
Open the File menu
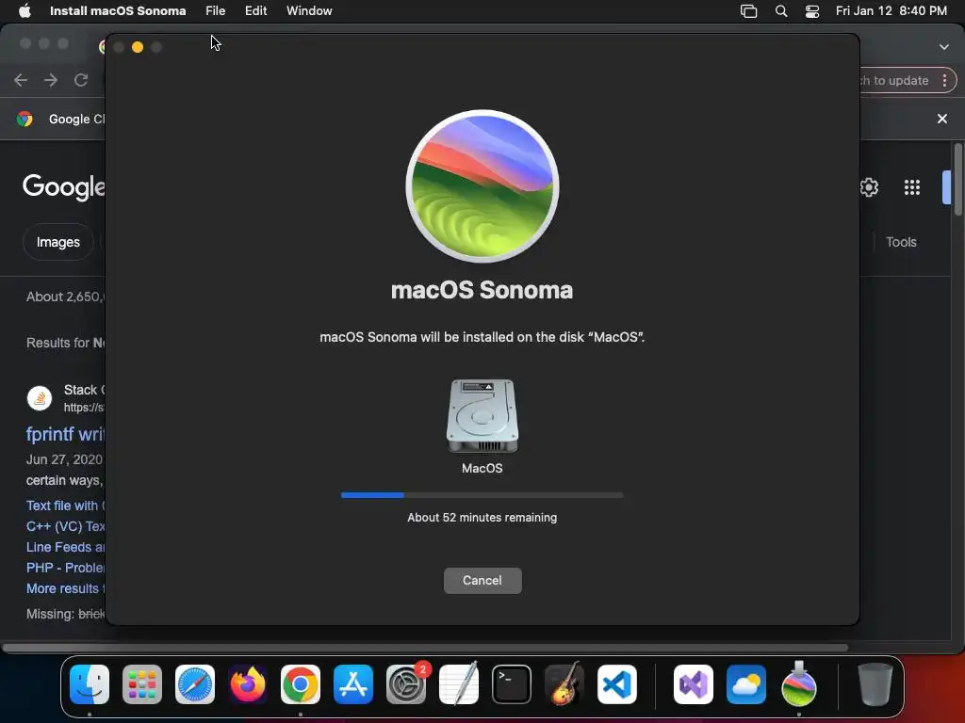point(216,10)
